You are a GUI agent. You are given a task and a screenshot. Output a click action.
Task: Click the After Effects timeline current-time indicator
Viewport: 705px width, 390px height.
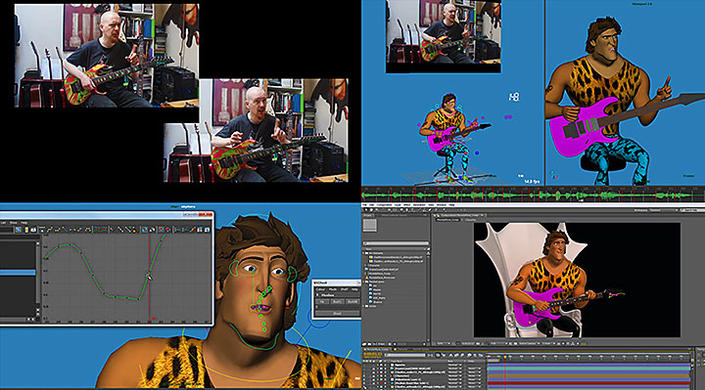click(x=505, y=357)
